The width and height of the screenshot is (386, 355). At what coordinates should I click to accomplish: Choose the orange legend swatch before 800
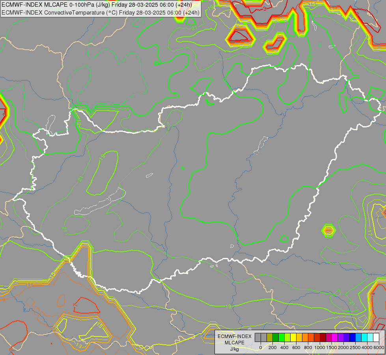pos(305,338)
